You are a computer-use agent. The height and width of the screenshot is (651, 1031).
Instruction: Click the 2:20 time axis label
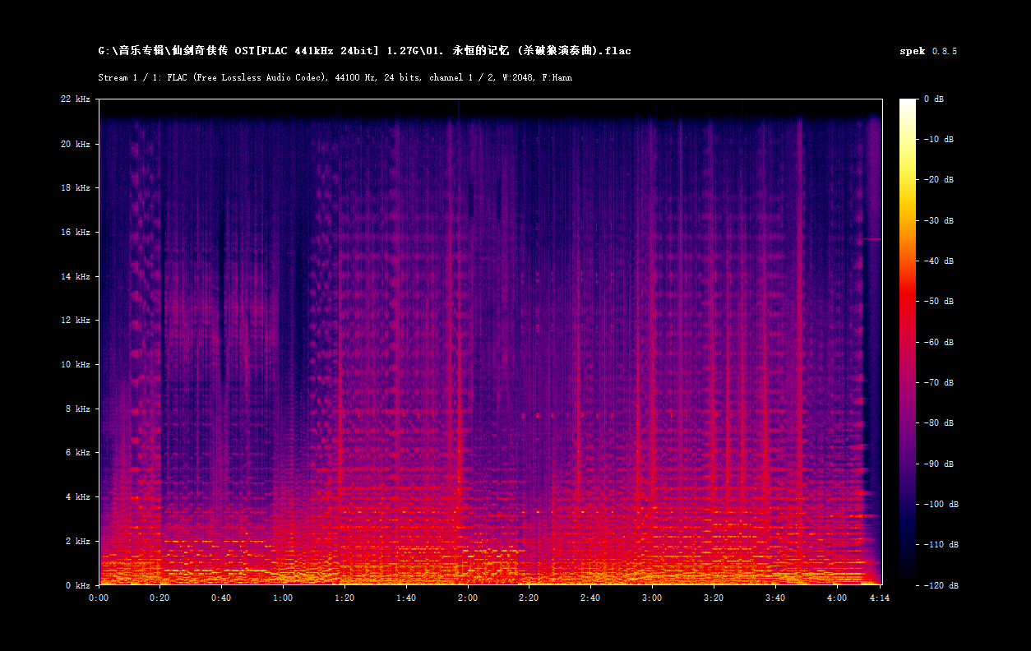click(529, 598)
